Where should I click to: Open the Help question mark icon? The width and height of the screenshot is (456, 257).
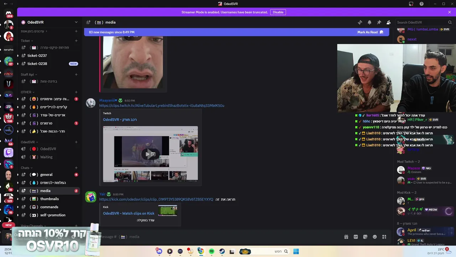click(421, 4)
